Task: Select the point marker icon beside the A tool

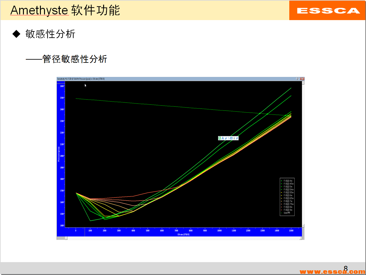Action: 229,138
